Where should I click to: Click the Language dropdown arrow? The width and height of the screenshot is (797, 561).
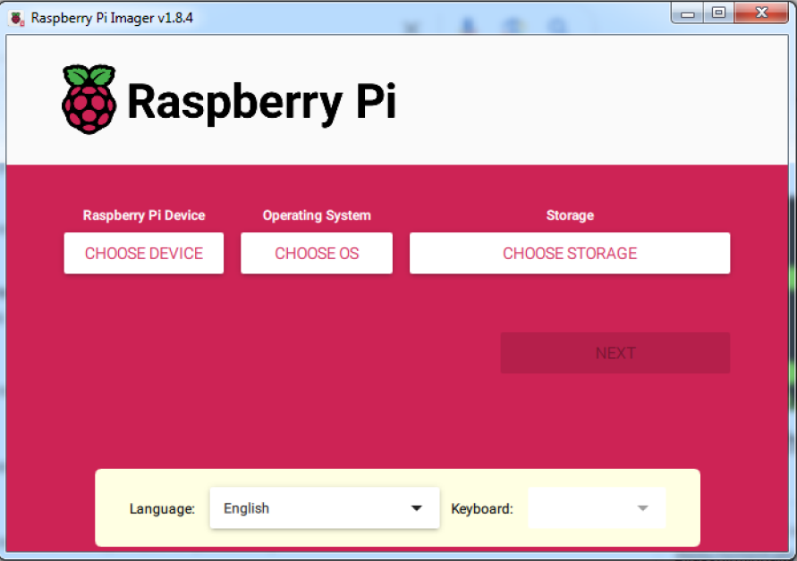point(416,508)
